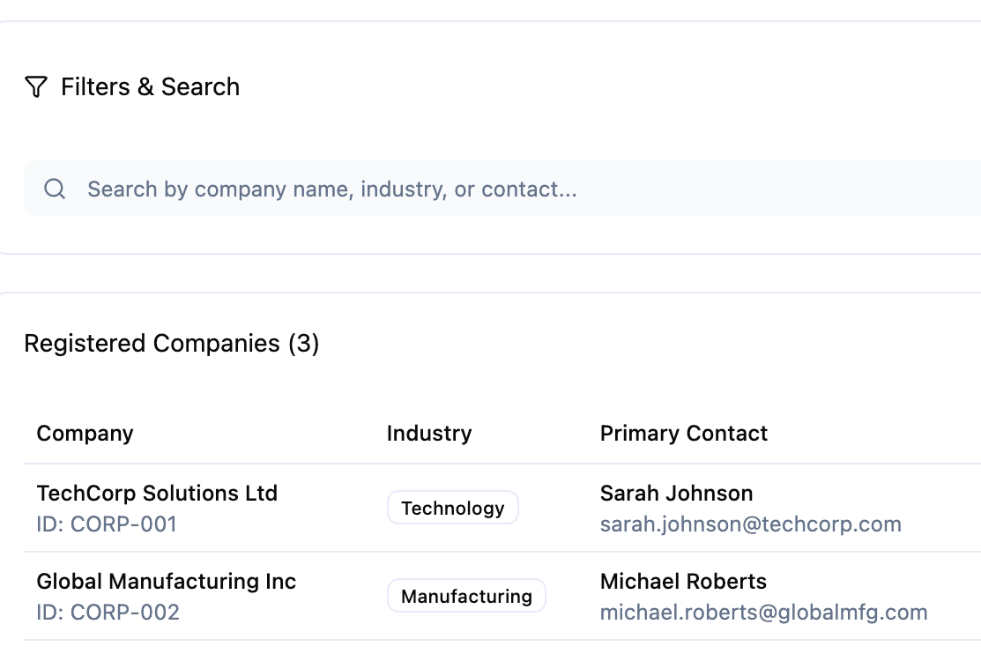This screenshot has width=981, height=654.
Task: Click the funnel filter icon
Action: 35,87
